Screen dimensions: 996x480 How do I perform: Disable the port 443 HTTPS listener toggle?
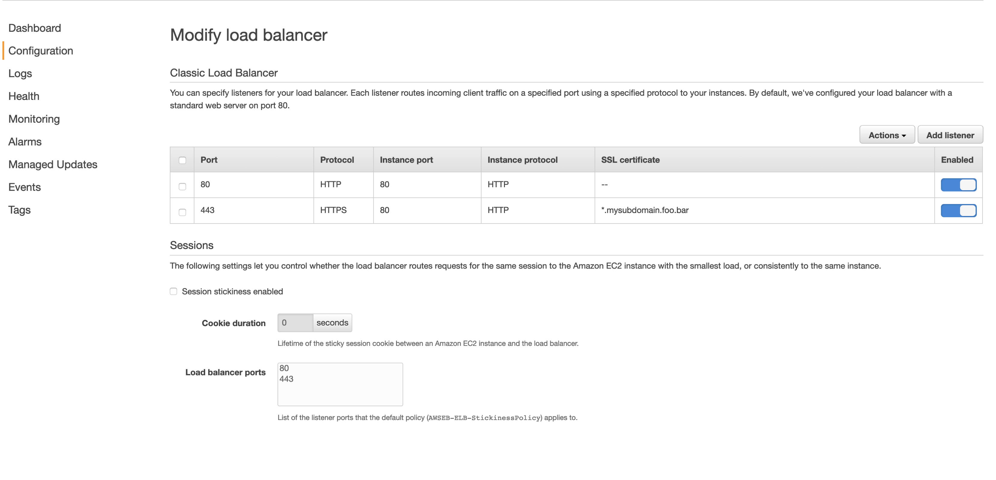click(x=958, y=210)
